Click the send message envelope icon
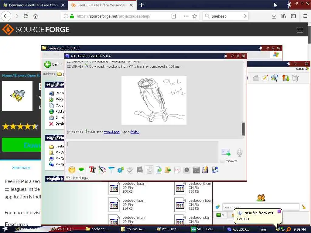The width and height of the screenshot is (311, 233). pos(226,152)
